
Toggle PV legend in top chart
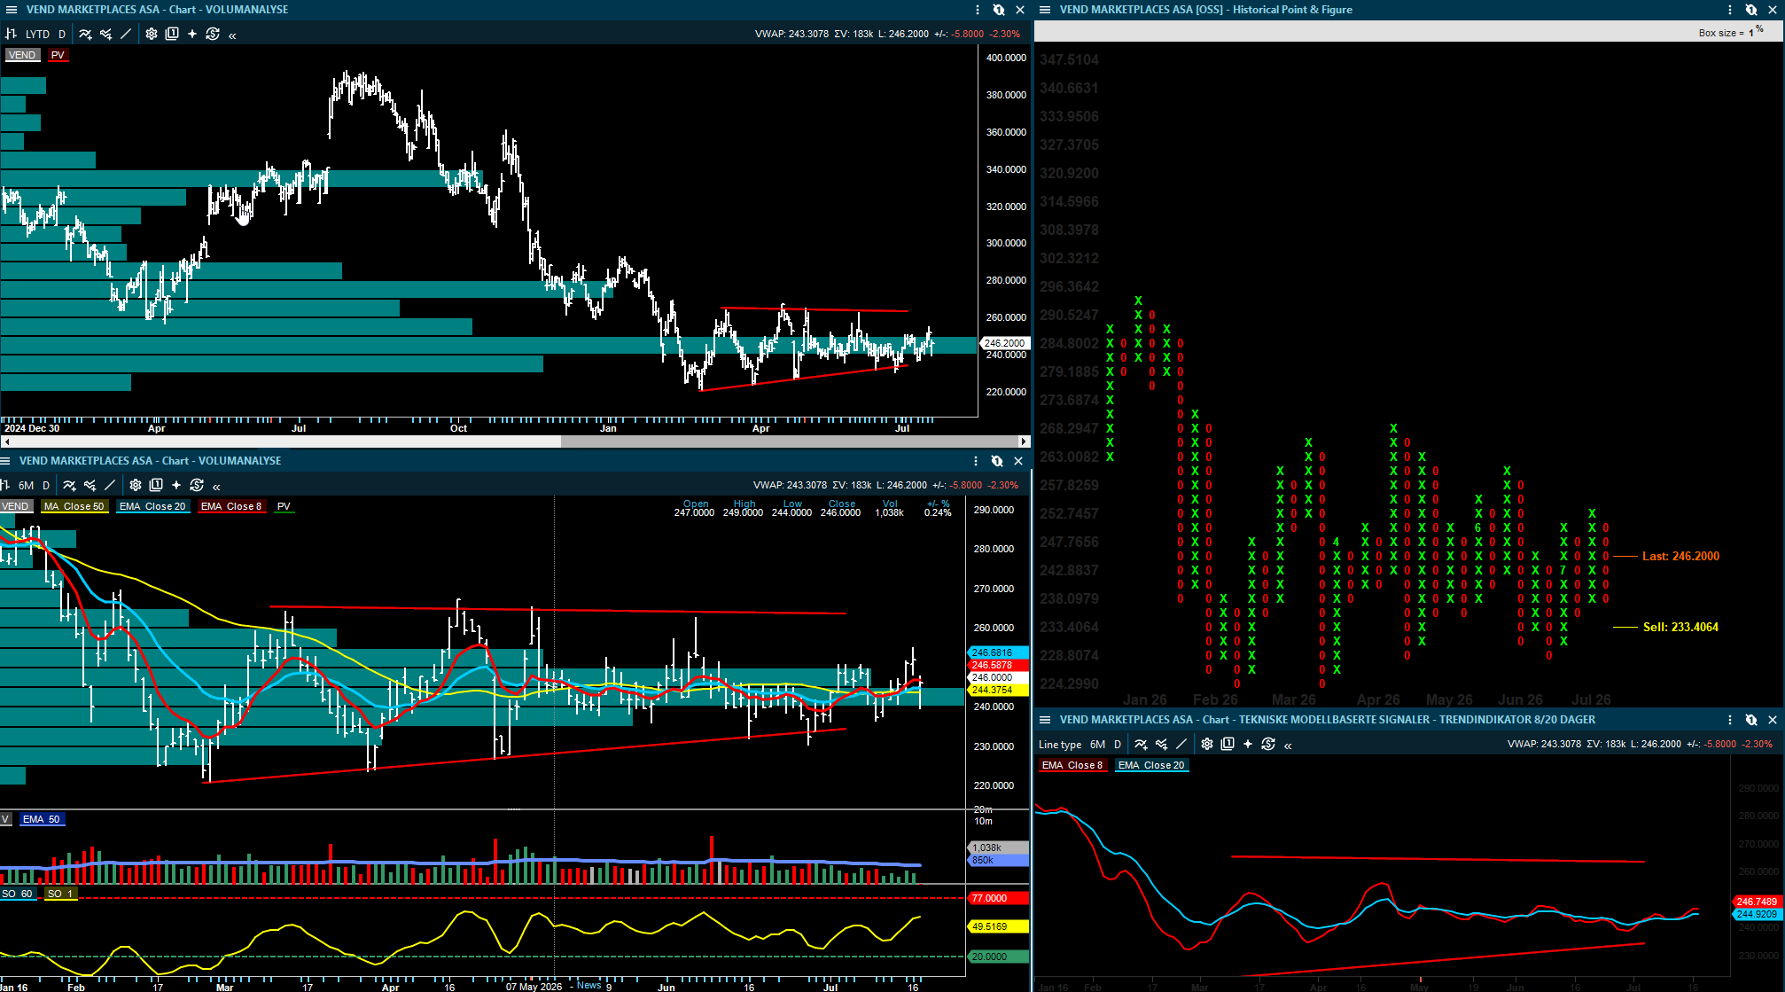coord(58,55)
